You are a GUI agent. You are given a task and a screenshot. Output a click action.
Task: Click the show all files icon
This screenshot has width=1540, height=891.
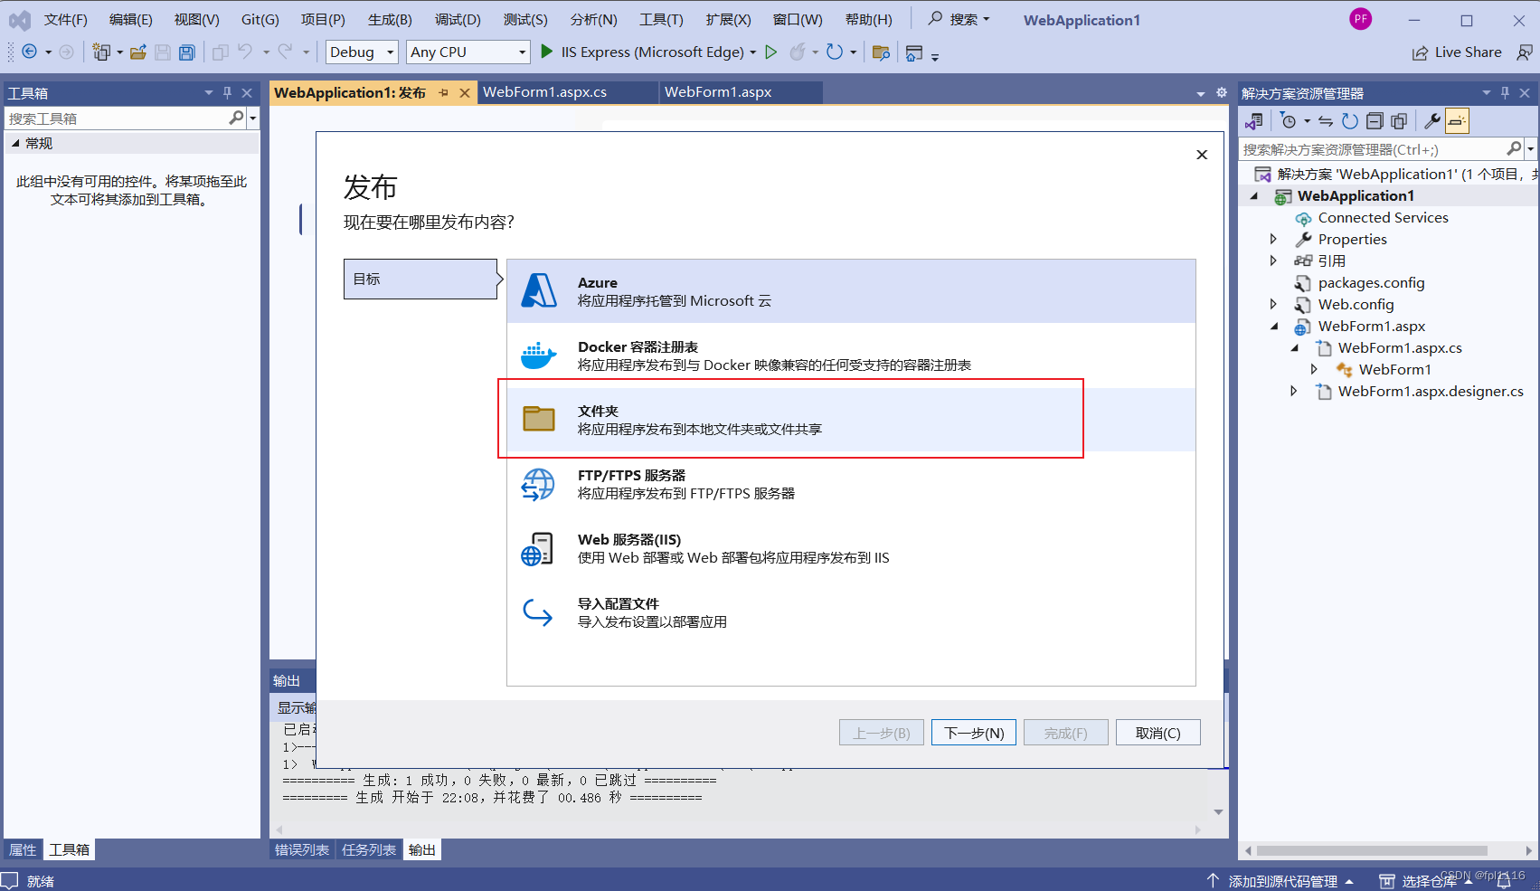coord(1399,121)
